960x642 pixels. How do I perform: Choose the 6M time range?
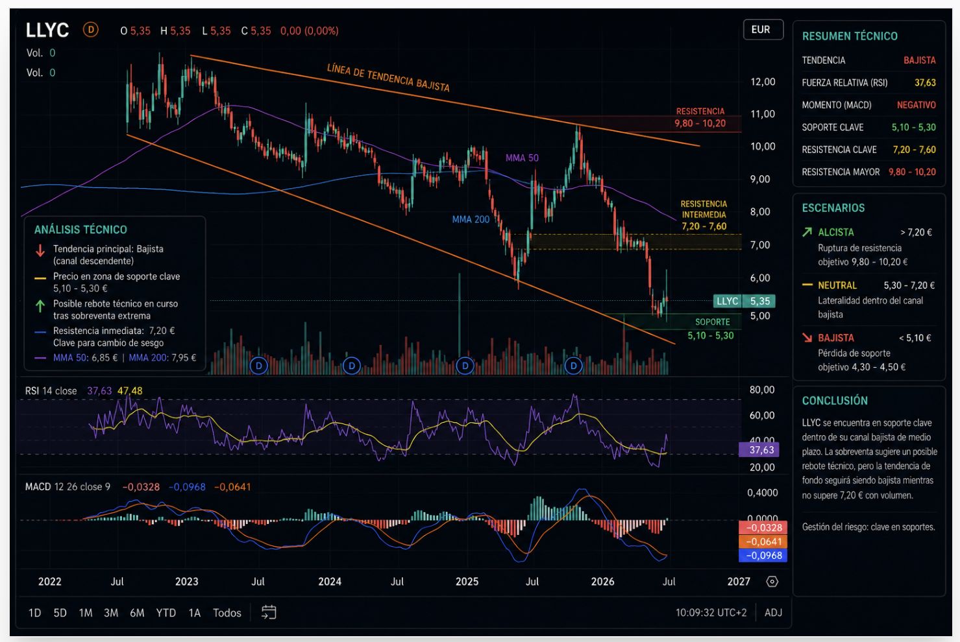click(x=137, y=613)
